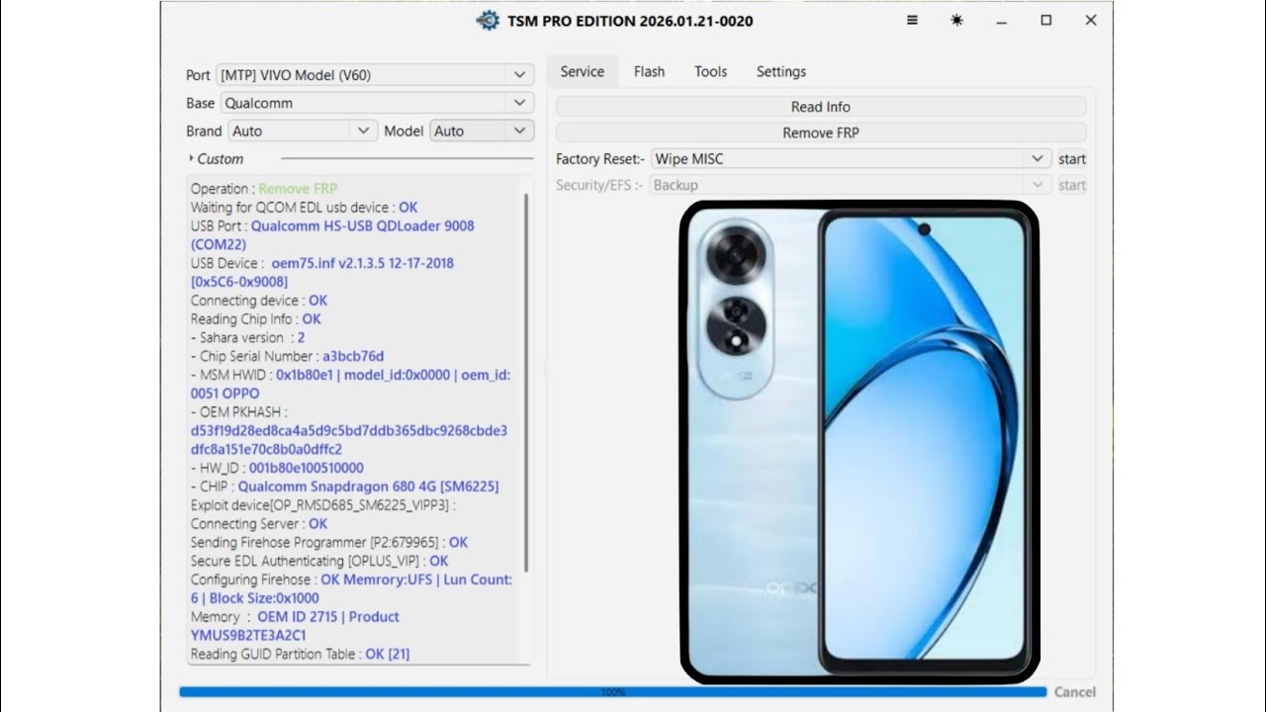Click the 'Operation : Remove FRP' log line
Image resolution: width=1266 pixels, height=712 pixels.
(264, 189)
